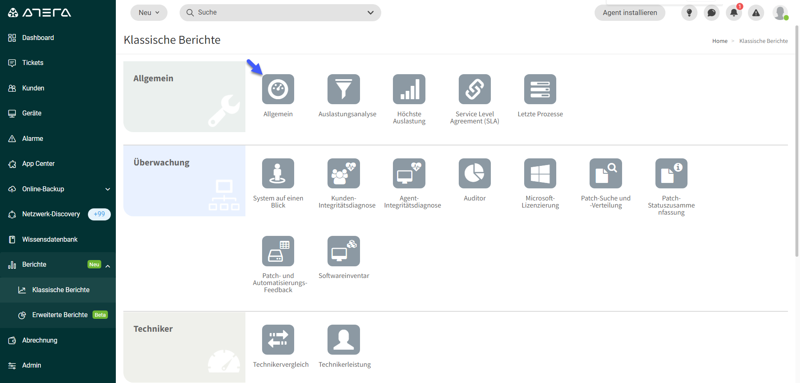Follow the Home breadcrumb link
Screen dimensions: 800x383
(x=720, y=41)
